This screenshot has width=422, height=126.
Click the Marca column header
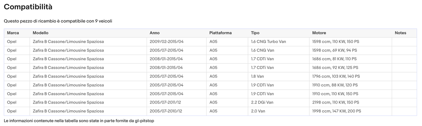(13, 33)
